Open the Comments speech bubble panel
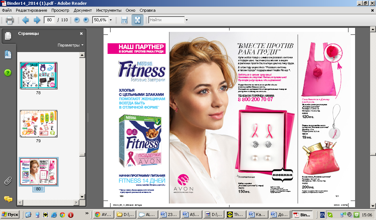 (8, 199)
